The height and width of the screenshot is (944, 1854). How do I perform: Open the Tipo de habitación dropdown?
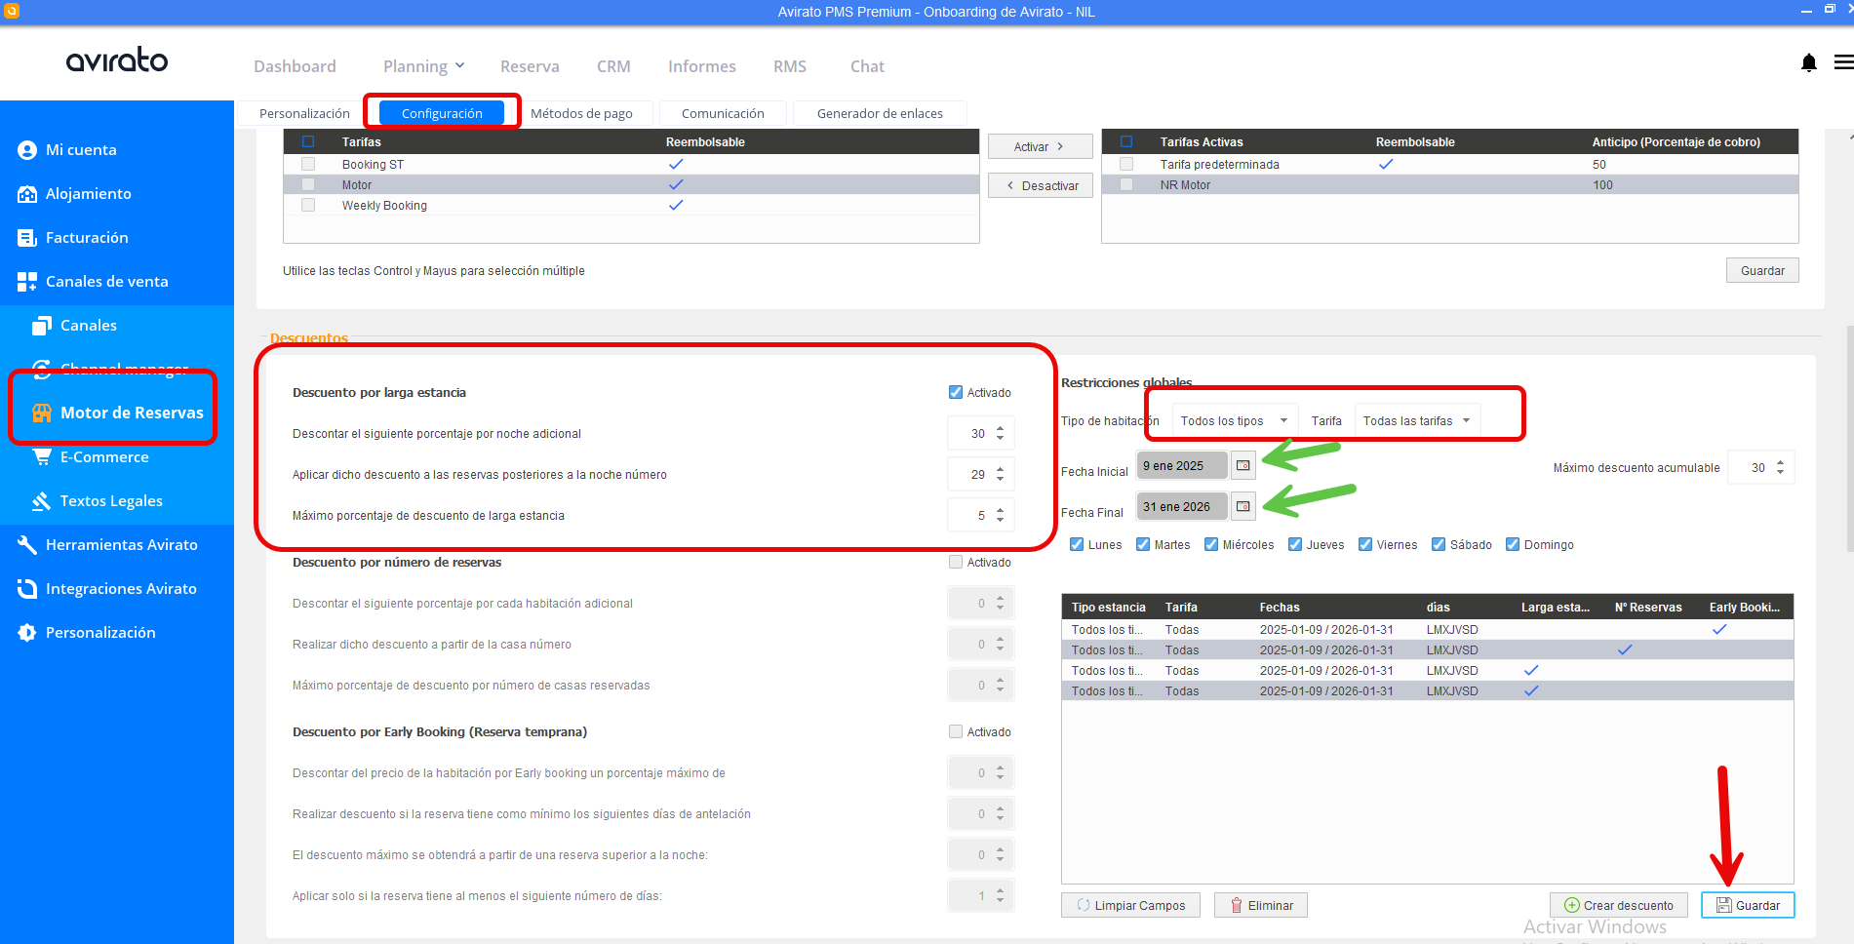click(1235, 421)
